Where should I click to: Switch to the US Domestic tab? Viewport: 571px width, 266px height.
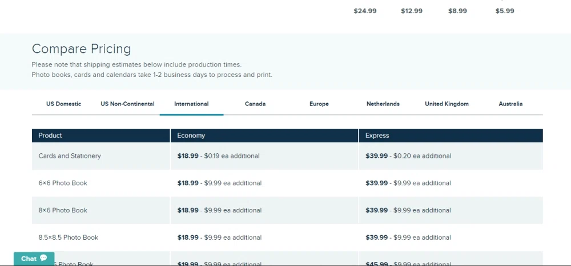tap(63, 104)
